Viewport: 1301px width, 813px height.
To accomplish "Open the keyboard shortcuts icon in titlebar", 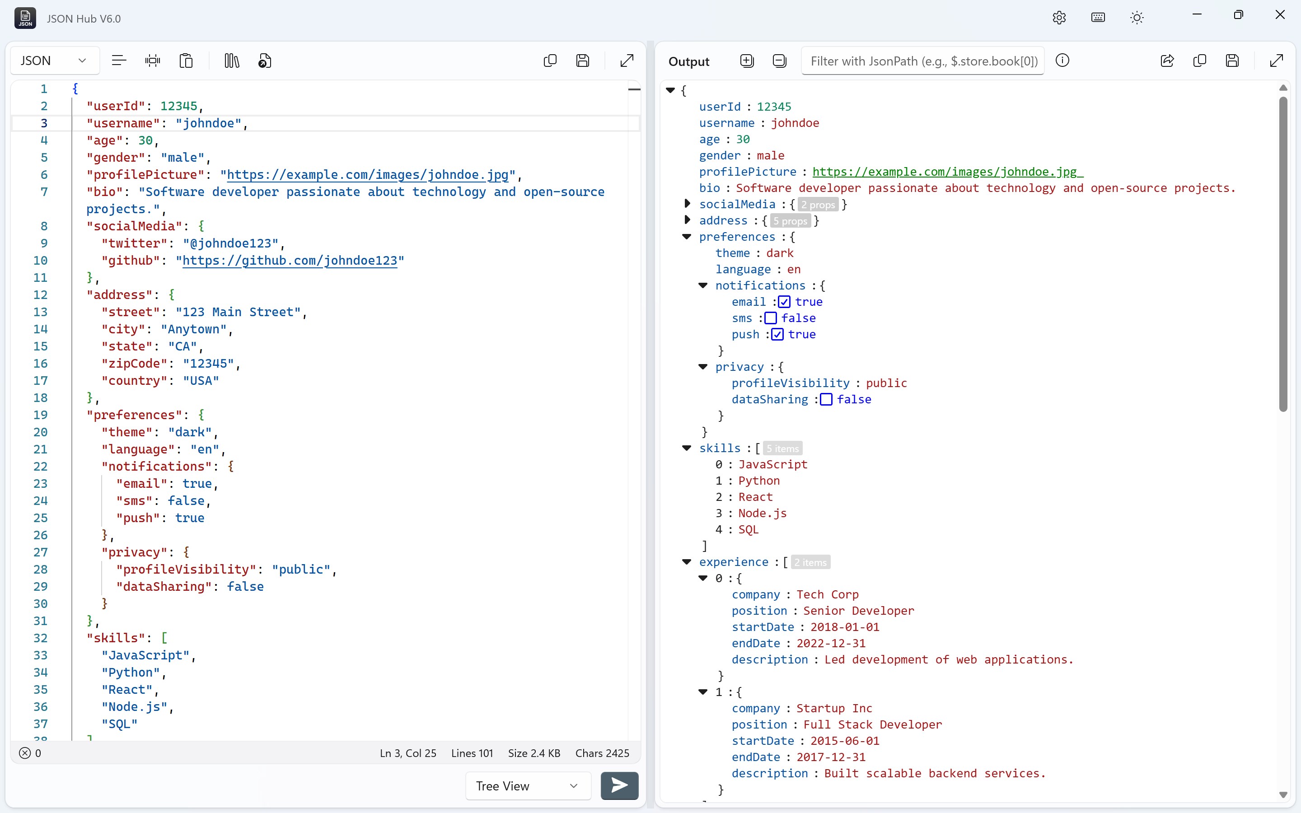I will point(1098,17).
